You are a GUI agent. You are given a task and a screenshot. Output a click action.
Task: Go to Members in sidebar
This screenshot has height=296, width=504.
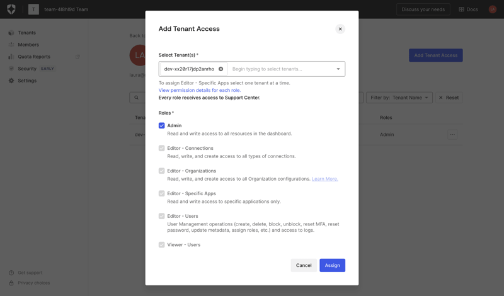[x=28, y=45]
